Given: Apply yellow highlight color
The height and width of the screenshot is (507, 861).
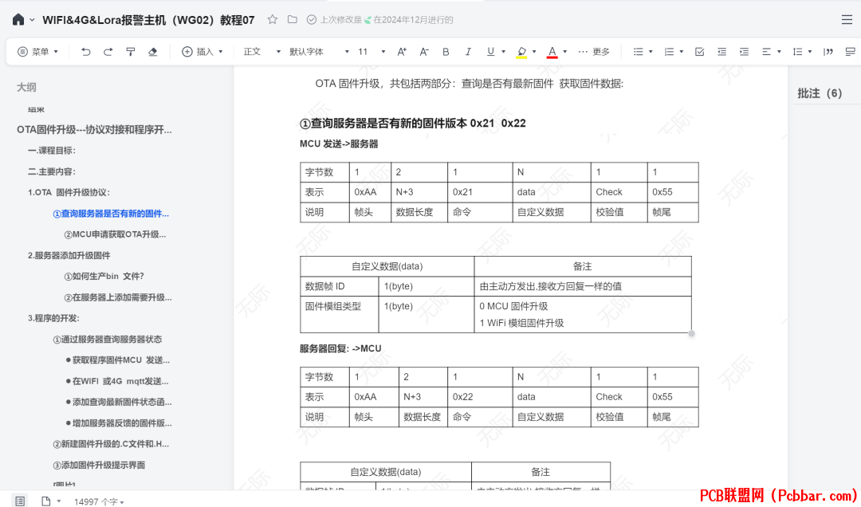Looking at the screenshot, I should click(x=521, y=52).
